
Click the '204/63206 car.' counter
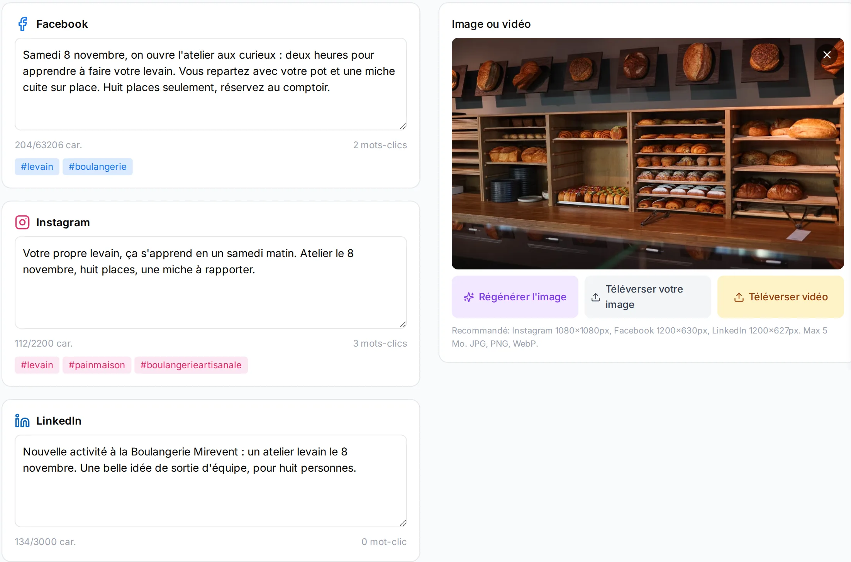48,145
